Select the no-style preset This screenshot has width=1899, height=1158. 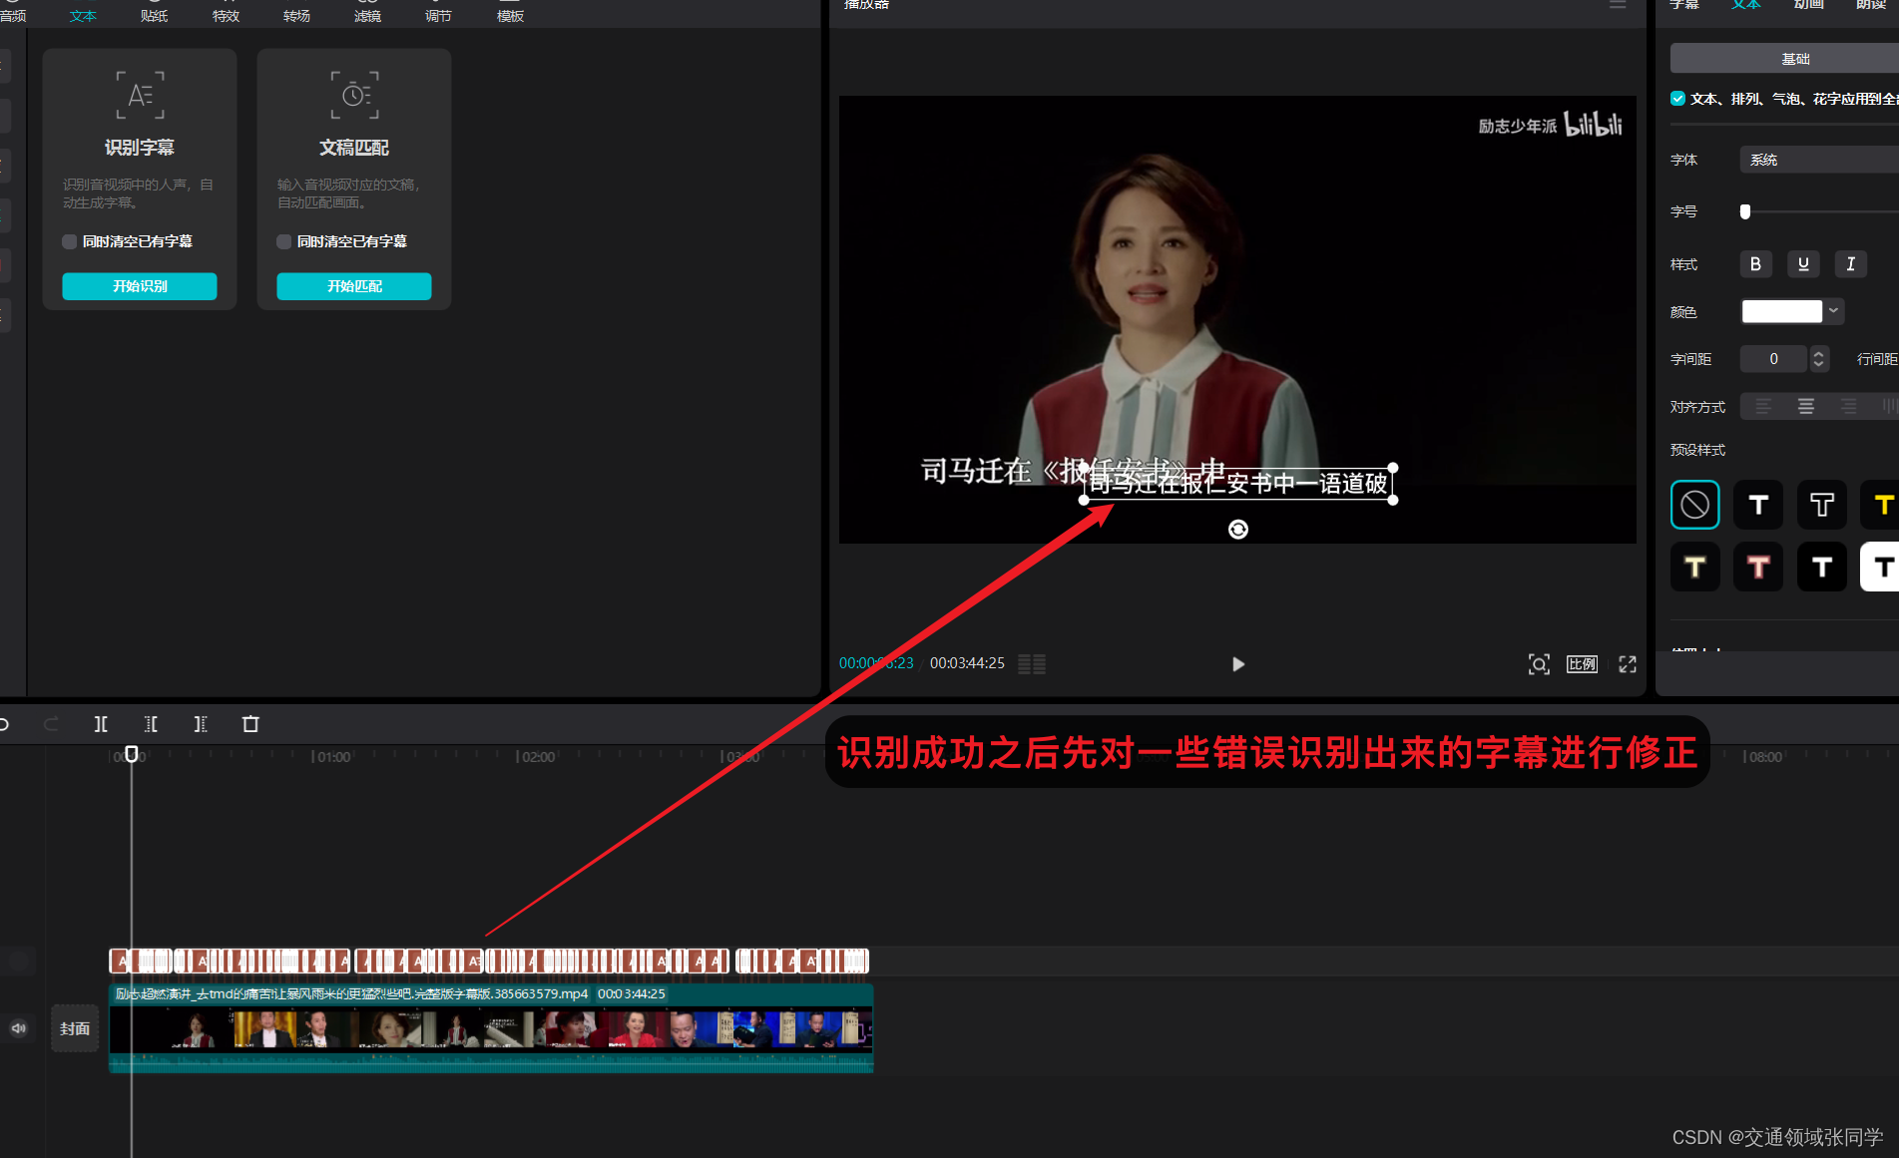click(1694, 505)
